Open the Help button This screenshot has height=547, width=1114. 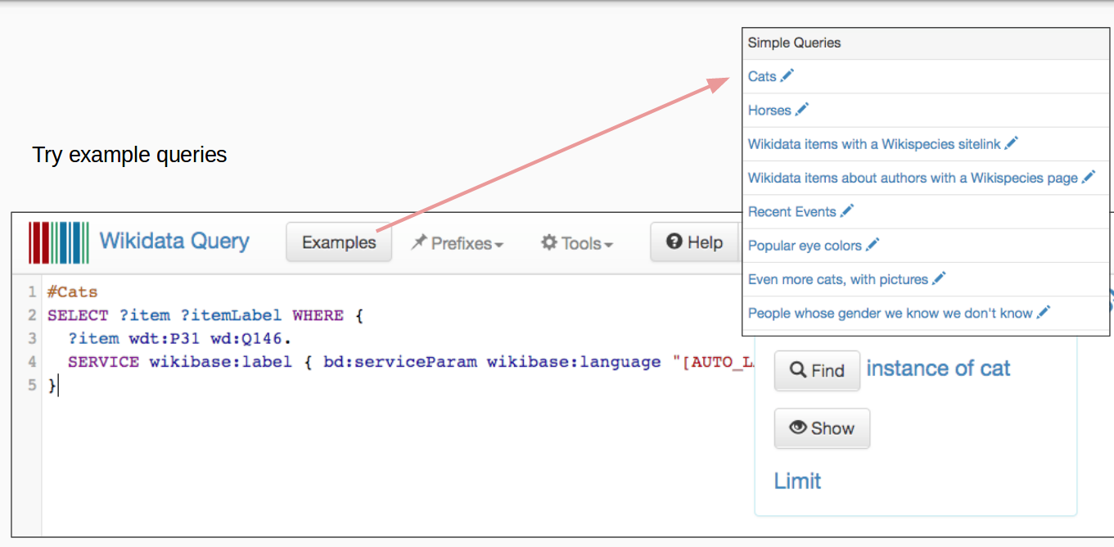tap(694, 242)
